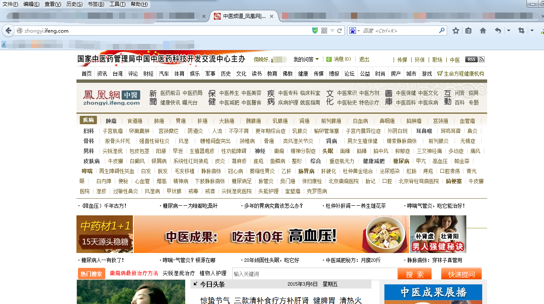Screen dimensions: 544x304
Task: Open the 工具(T) menu
Action: (x=117, y=4)
